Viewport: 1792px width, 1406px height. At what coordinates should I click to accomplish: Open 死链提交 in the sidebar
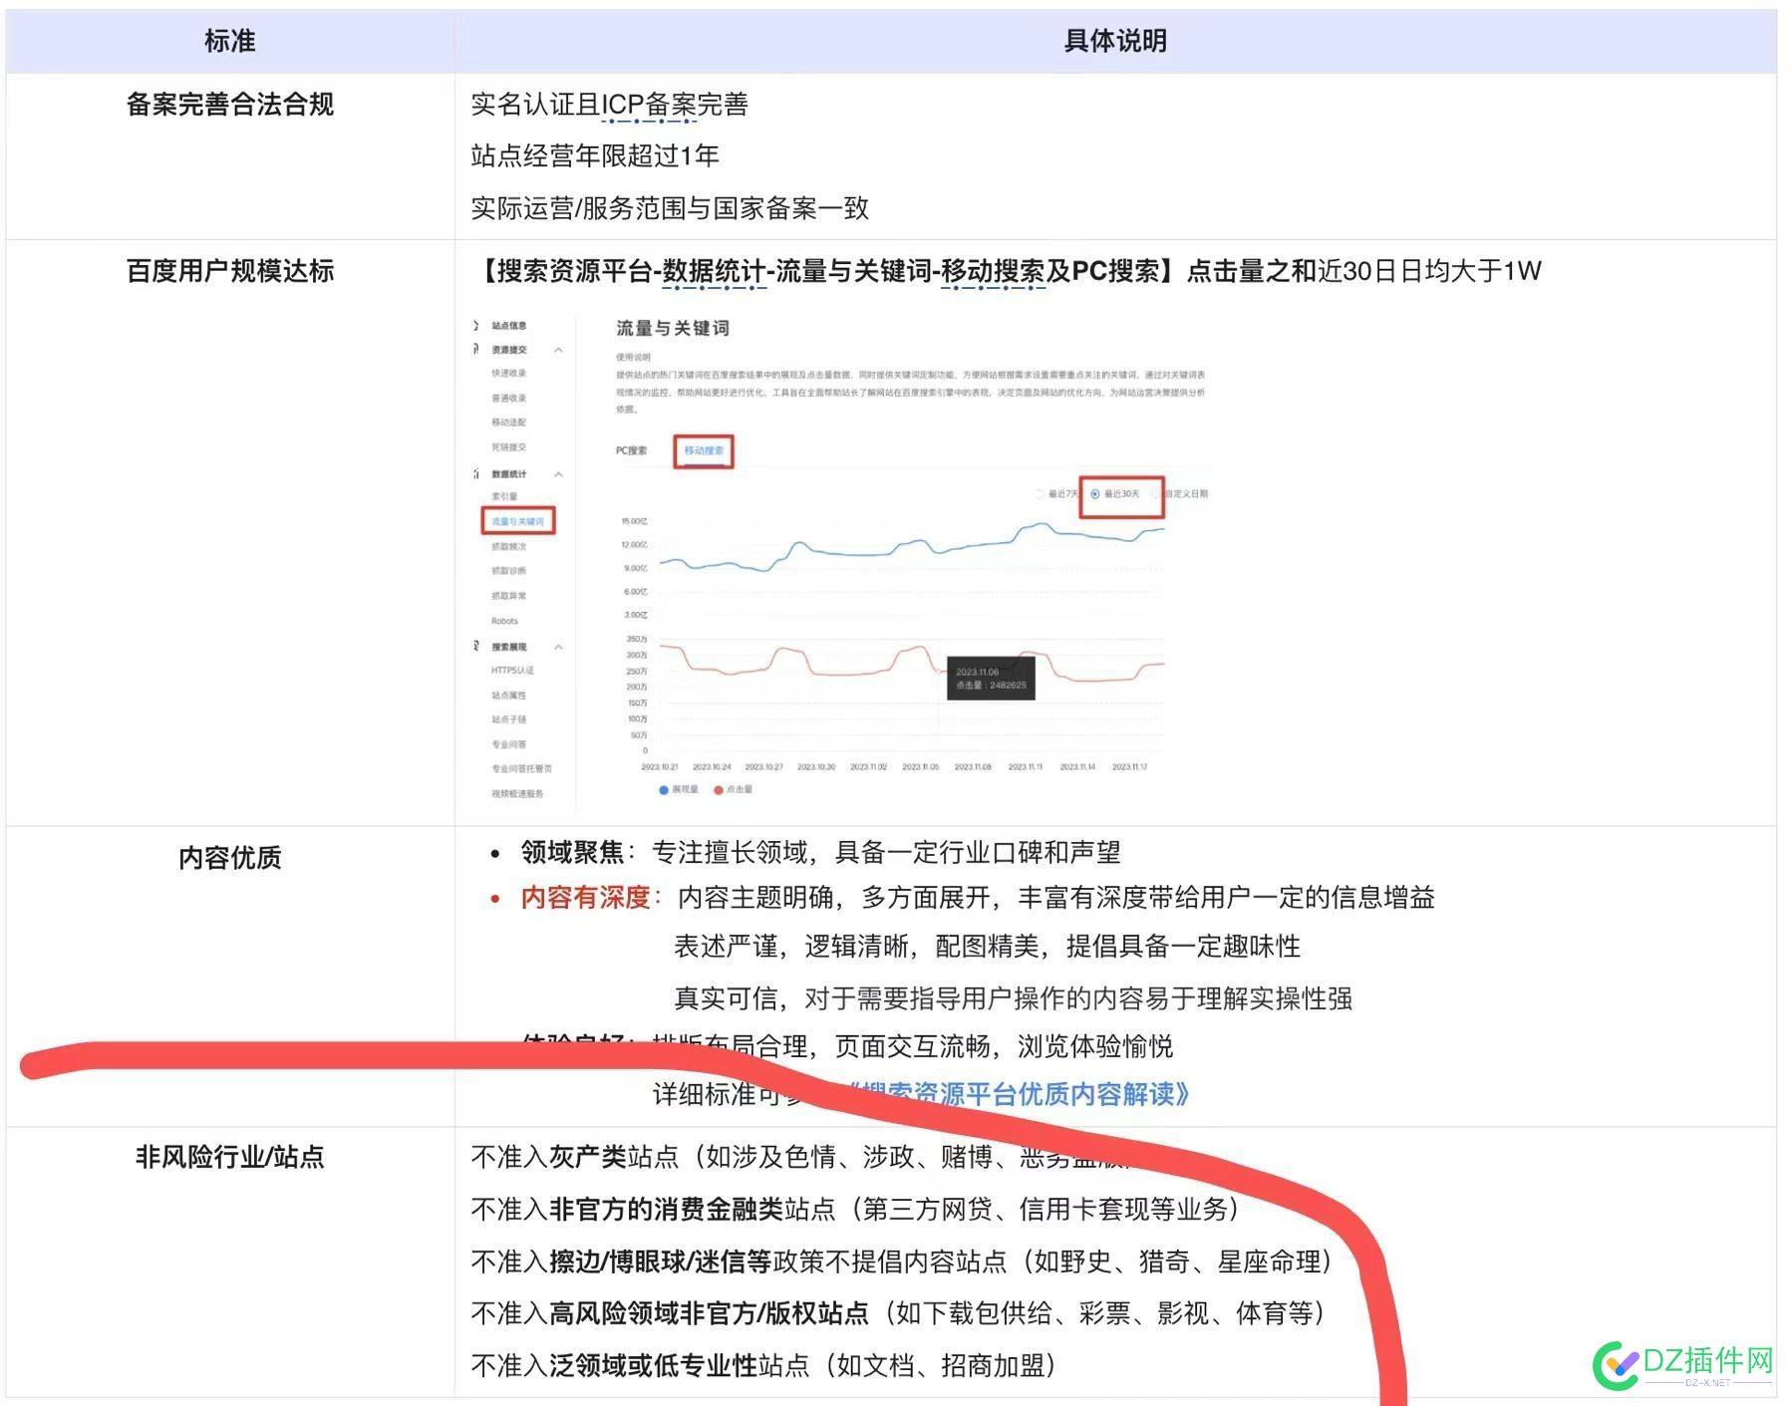click(x=508, y=447)
